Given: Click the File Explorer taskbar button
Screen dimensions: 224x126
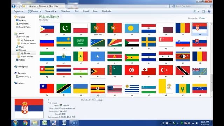Looking at the screenshot, I should click(x=35, y=123).
